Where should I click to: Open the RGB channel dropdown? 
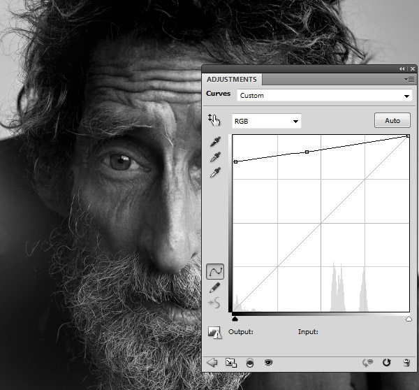pos(265,122)
